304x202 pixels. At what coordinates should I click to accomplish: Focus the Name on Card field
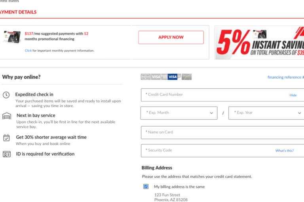(222, 133)
